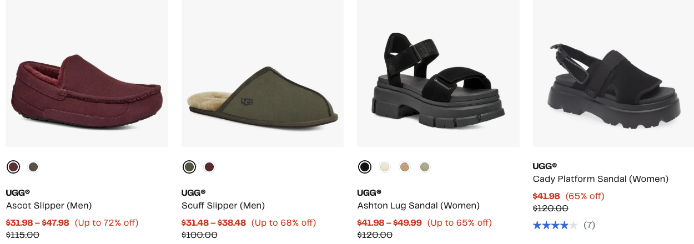Click the (7) review count
This screenshot has width=694, height=244.
coord(589,225)
